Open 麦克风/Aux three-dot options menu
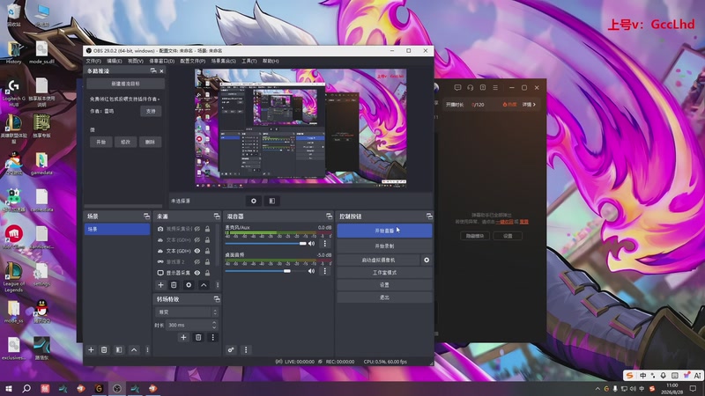Viewport: 705px width, 396px height. (325, 244)
